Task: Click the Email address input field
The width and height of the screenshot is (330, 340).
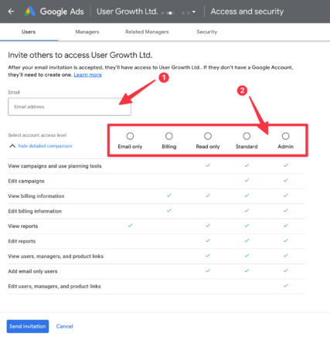Action: point(70,107)
